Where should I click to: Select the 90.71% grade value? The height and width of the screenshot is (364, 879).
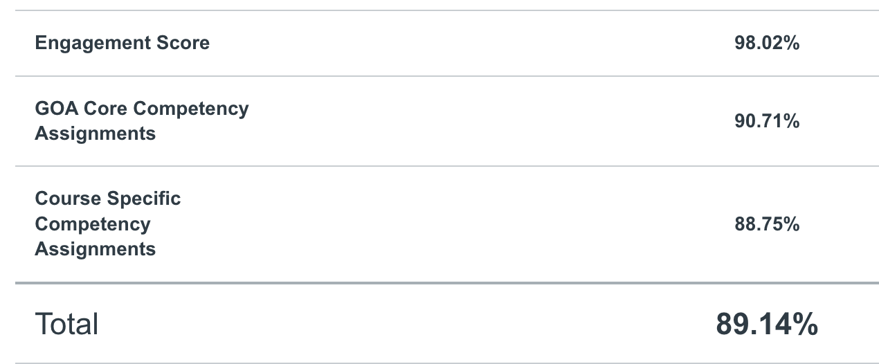767,122
